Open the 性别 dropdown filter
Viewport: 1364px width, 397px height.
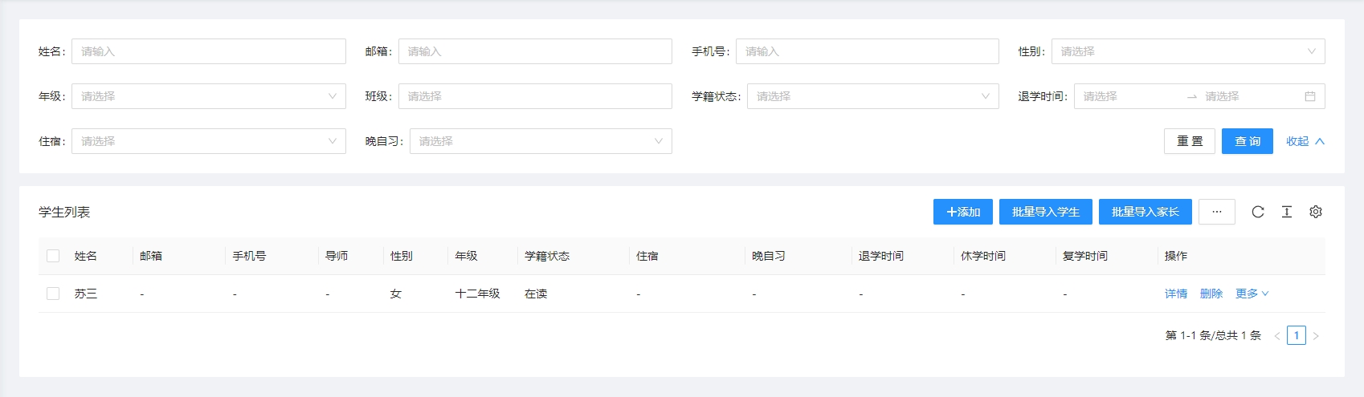[1187, 51]
